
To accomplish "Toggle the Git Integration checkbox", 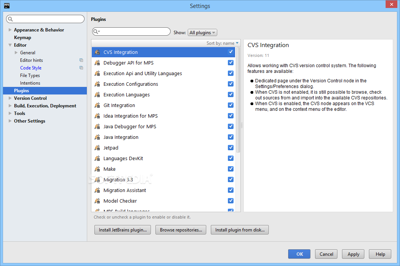I will coord(231,105).
